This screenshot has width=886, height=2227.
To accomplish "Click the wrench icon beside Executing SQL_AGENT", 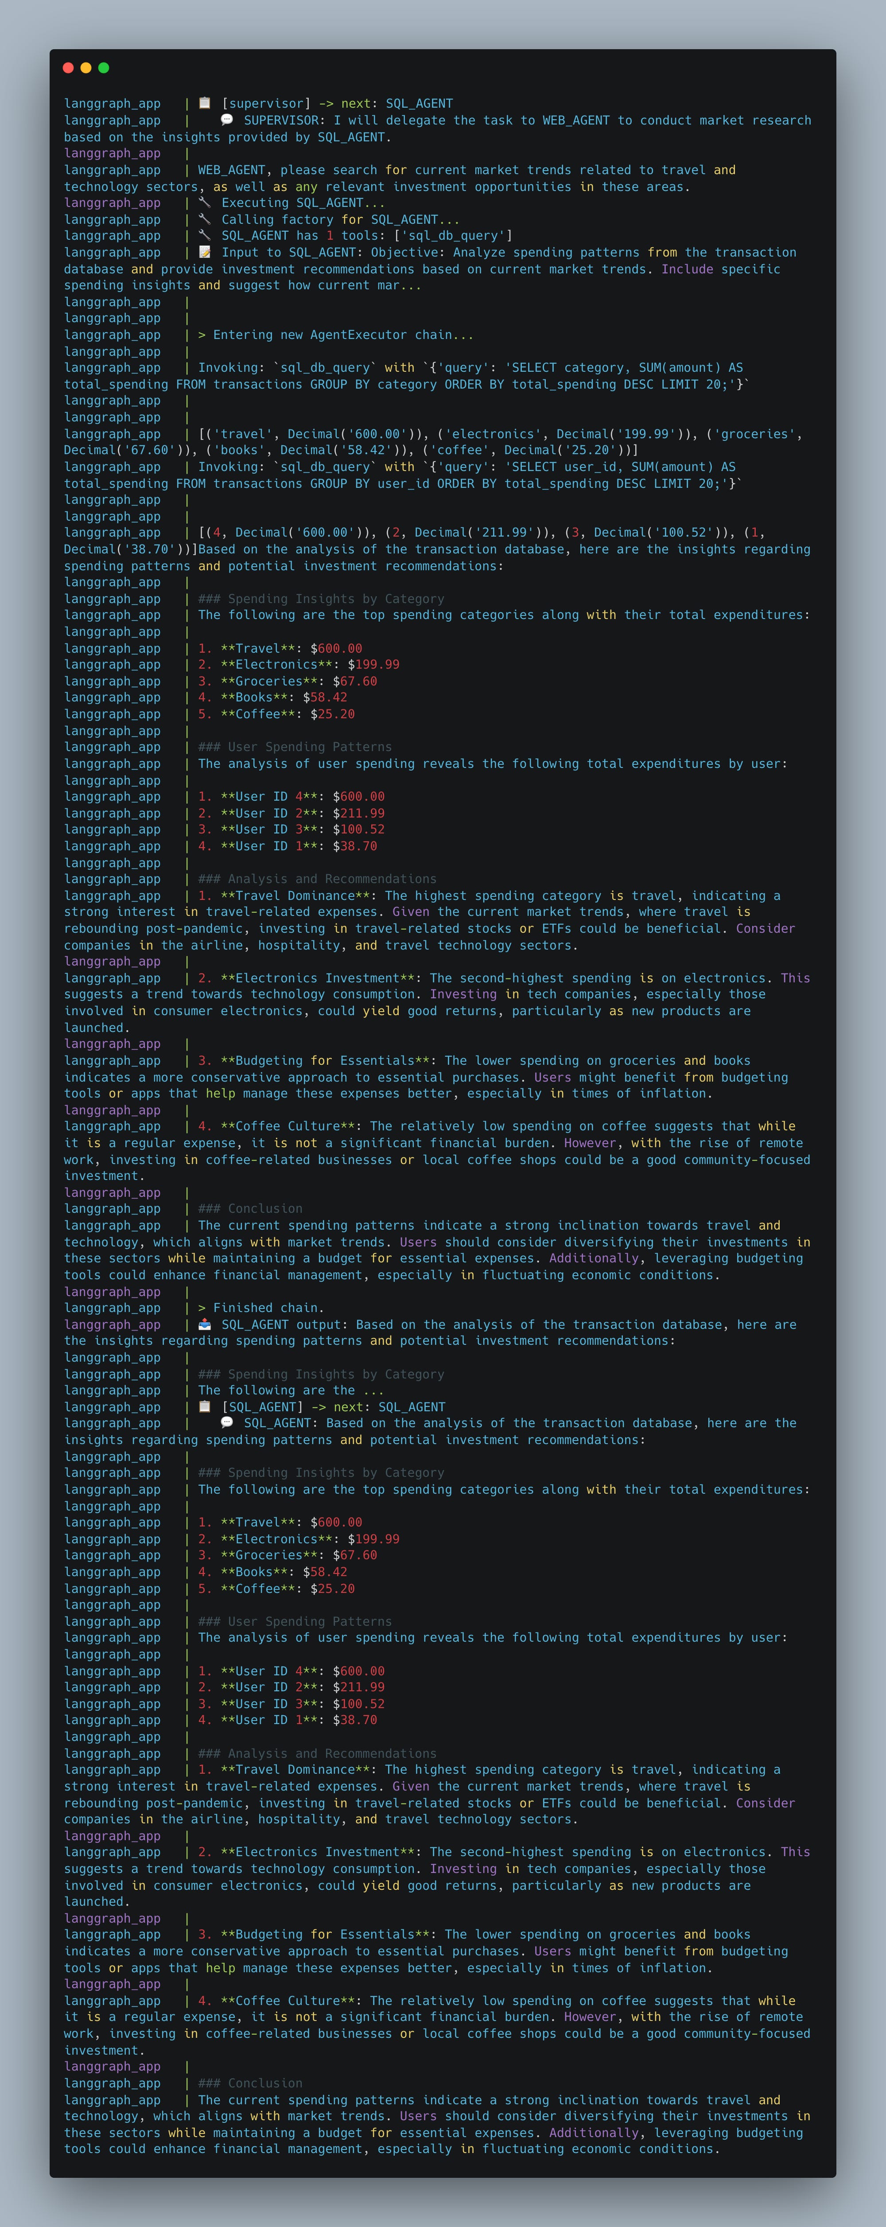I will coord(205,202).
